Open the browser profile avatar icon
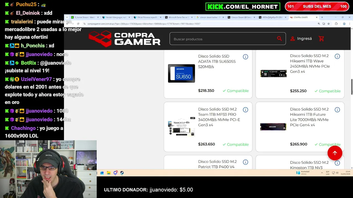 (344, 24)
